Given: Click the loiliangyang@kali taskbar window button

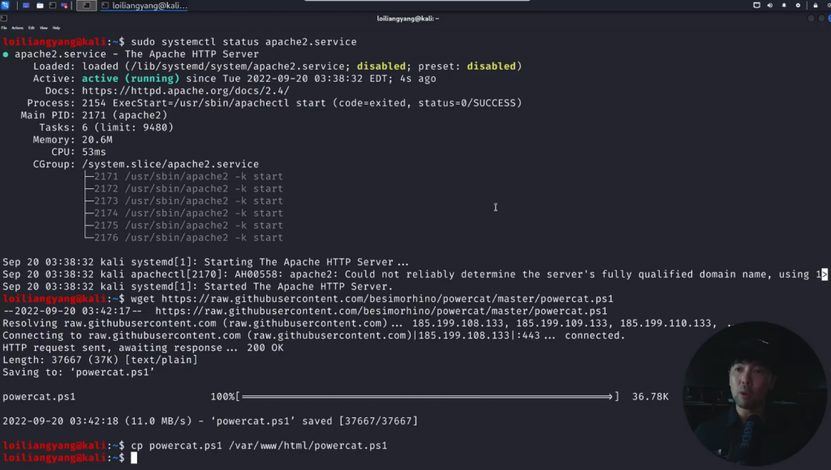Looking at the screenshot, I should point(145,6).
